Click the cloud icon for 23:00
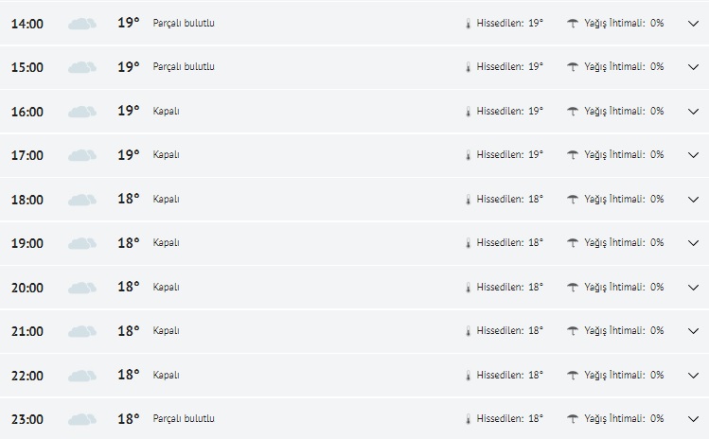 point(82,419)
